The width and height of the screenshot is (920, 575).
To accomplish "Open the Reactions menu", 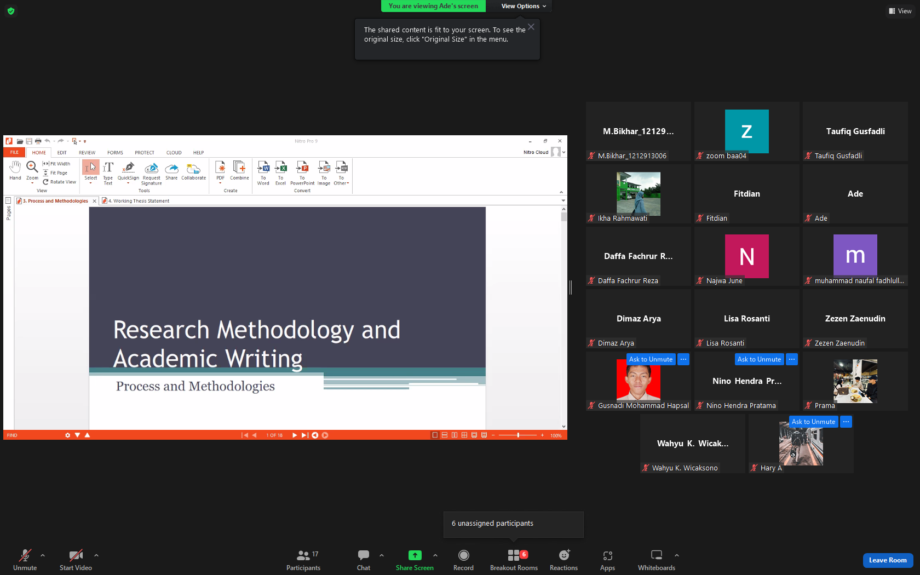I will (563, 560).
